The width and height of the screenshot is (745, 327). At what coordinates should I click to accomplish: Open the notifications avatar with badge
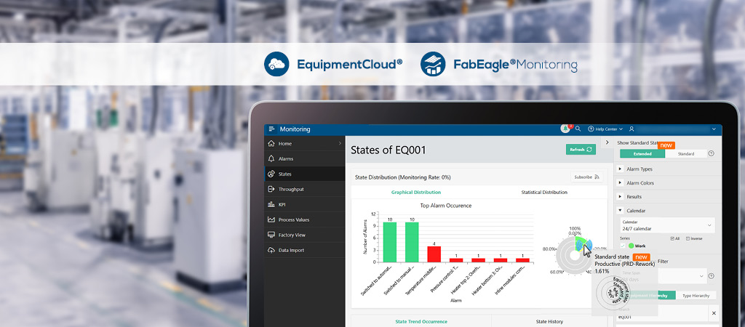pos(565,129)
